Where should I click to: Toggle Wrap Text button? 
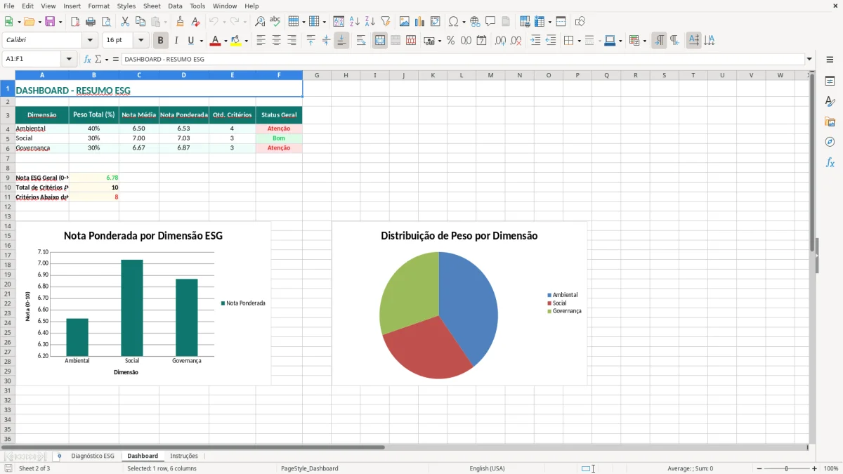(361, 41)
